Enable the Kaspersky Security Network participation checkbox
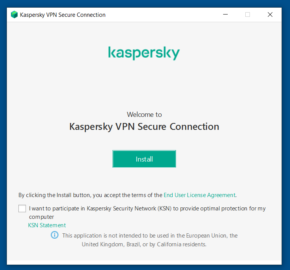Screen dimensions: 290x270 click(22, 209)
